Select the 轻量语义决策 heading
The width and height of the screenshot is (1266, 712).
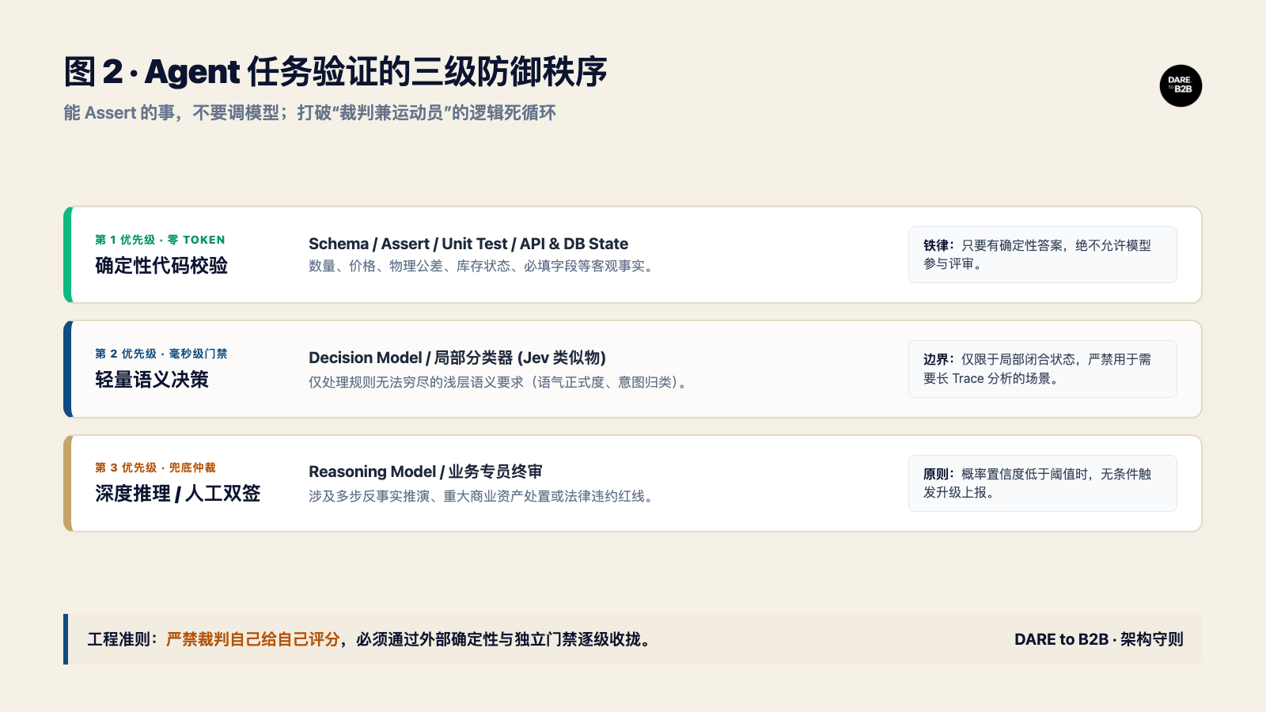pos(152,380)
